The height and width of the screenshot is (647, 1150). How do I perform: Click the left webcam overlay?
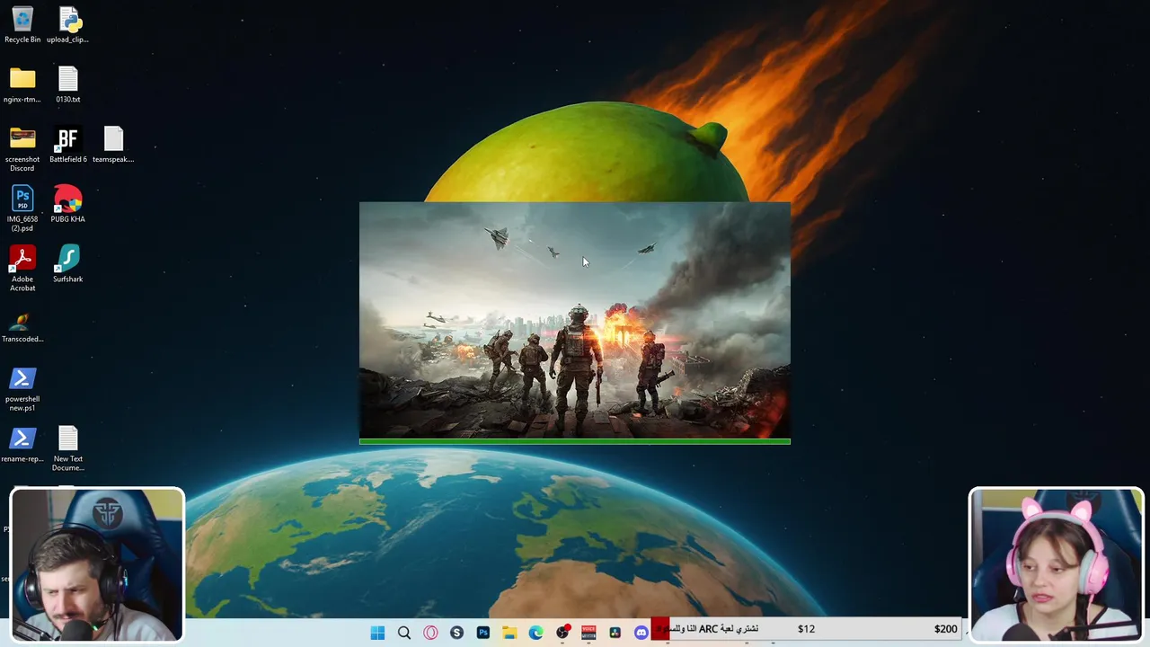click(x=97, y=564)
